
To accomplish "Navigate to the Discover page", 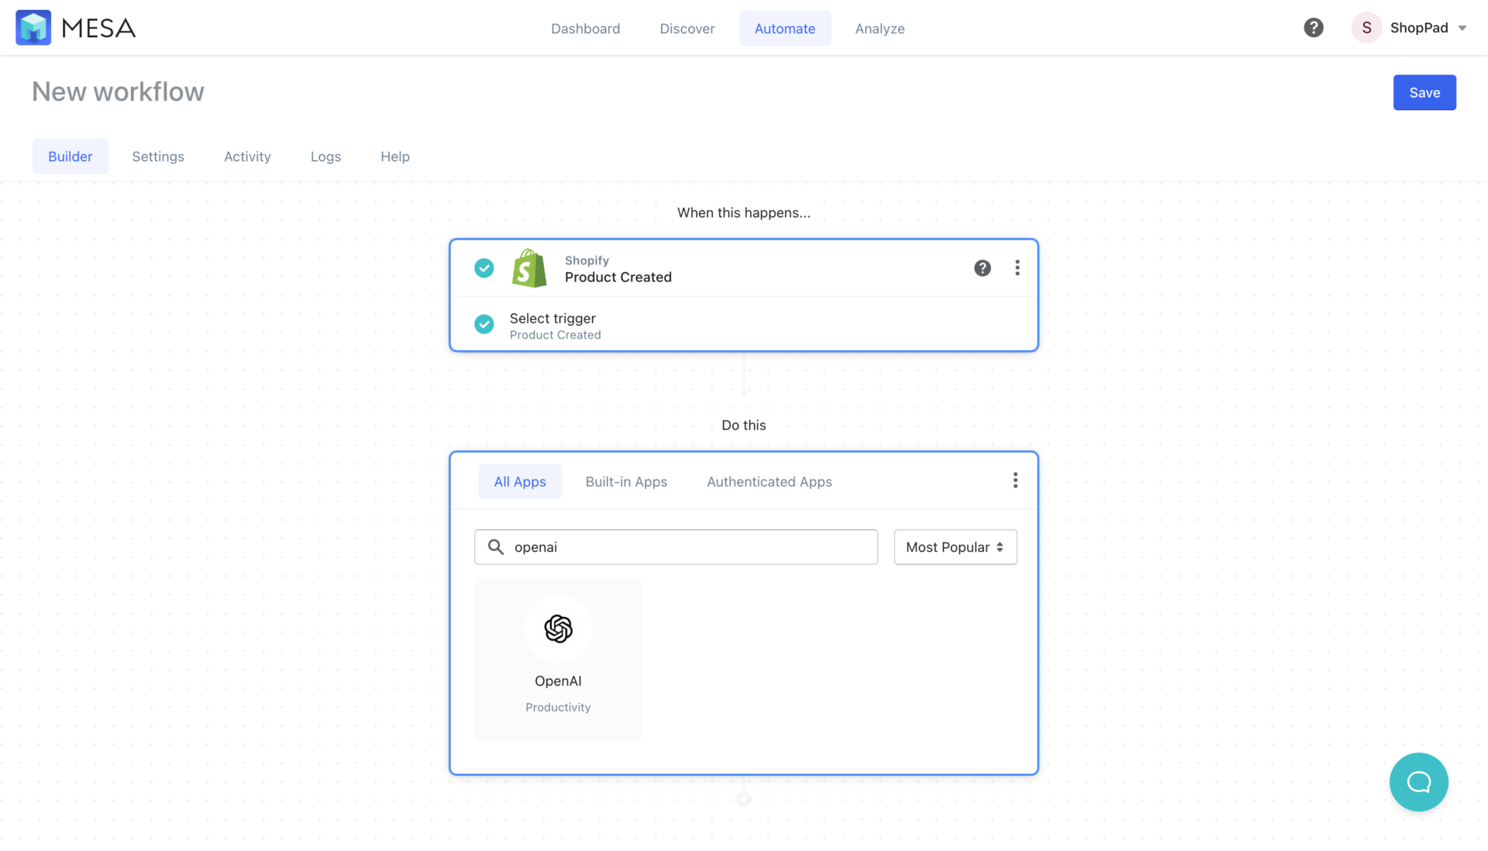I will [x=687, y=28].
